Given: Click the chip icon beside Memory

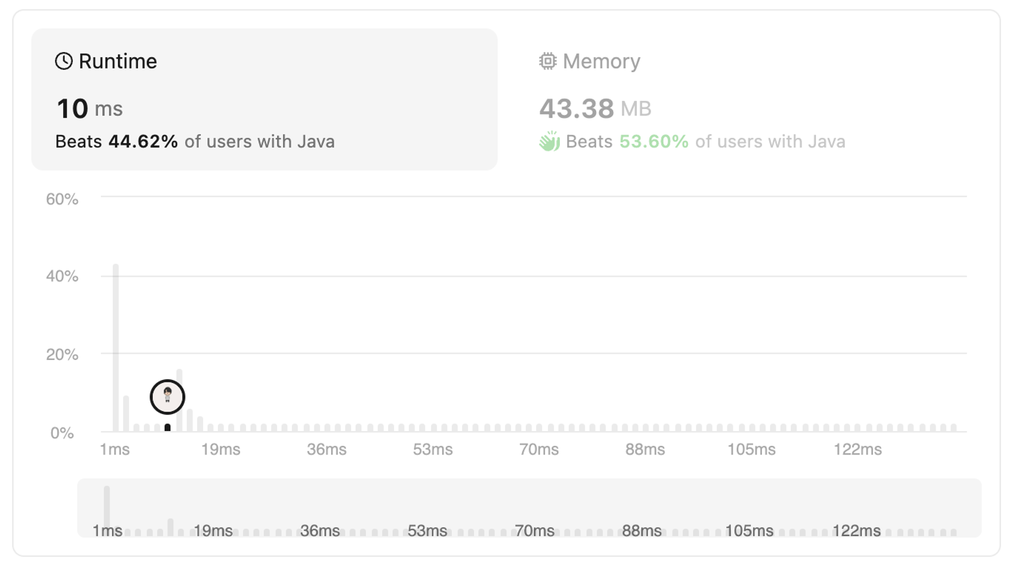Looking at the screenshot, I should coord(548,61).
